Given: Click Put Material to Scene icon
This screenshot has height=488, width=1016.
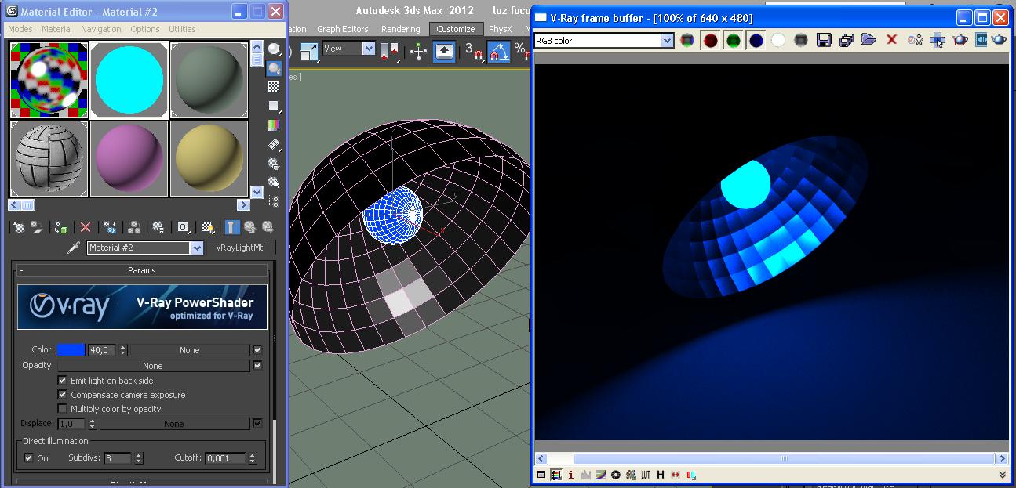Looking at the screenshot, I should [37, 227].
